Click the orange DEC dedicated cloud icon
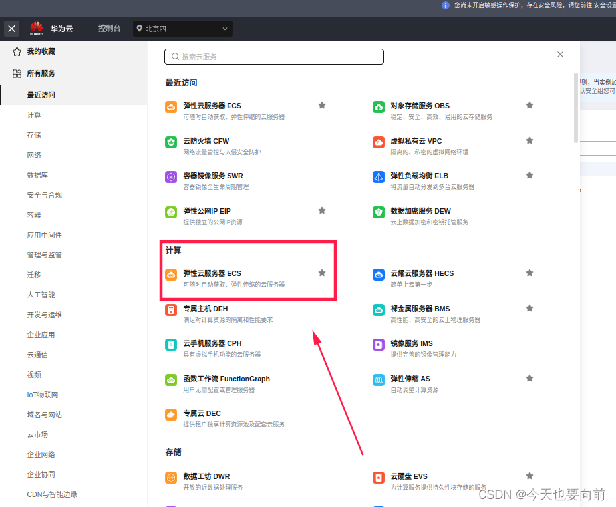The image size is (616, 507). (x=171, y=415)
